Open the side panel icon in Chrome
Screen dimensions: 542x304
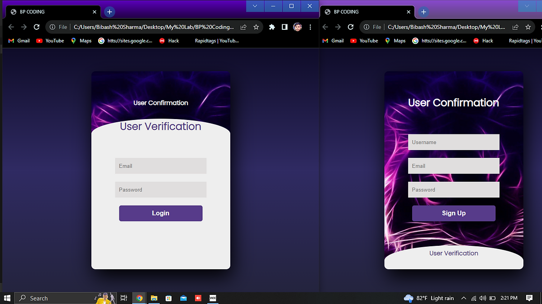pos(285,27)
